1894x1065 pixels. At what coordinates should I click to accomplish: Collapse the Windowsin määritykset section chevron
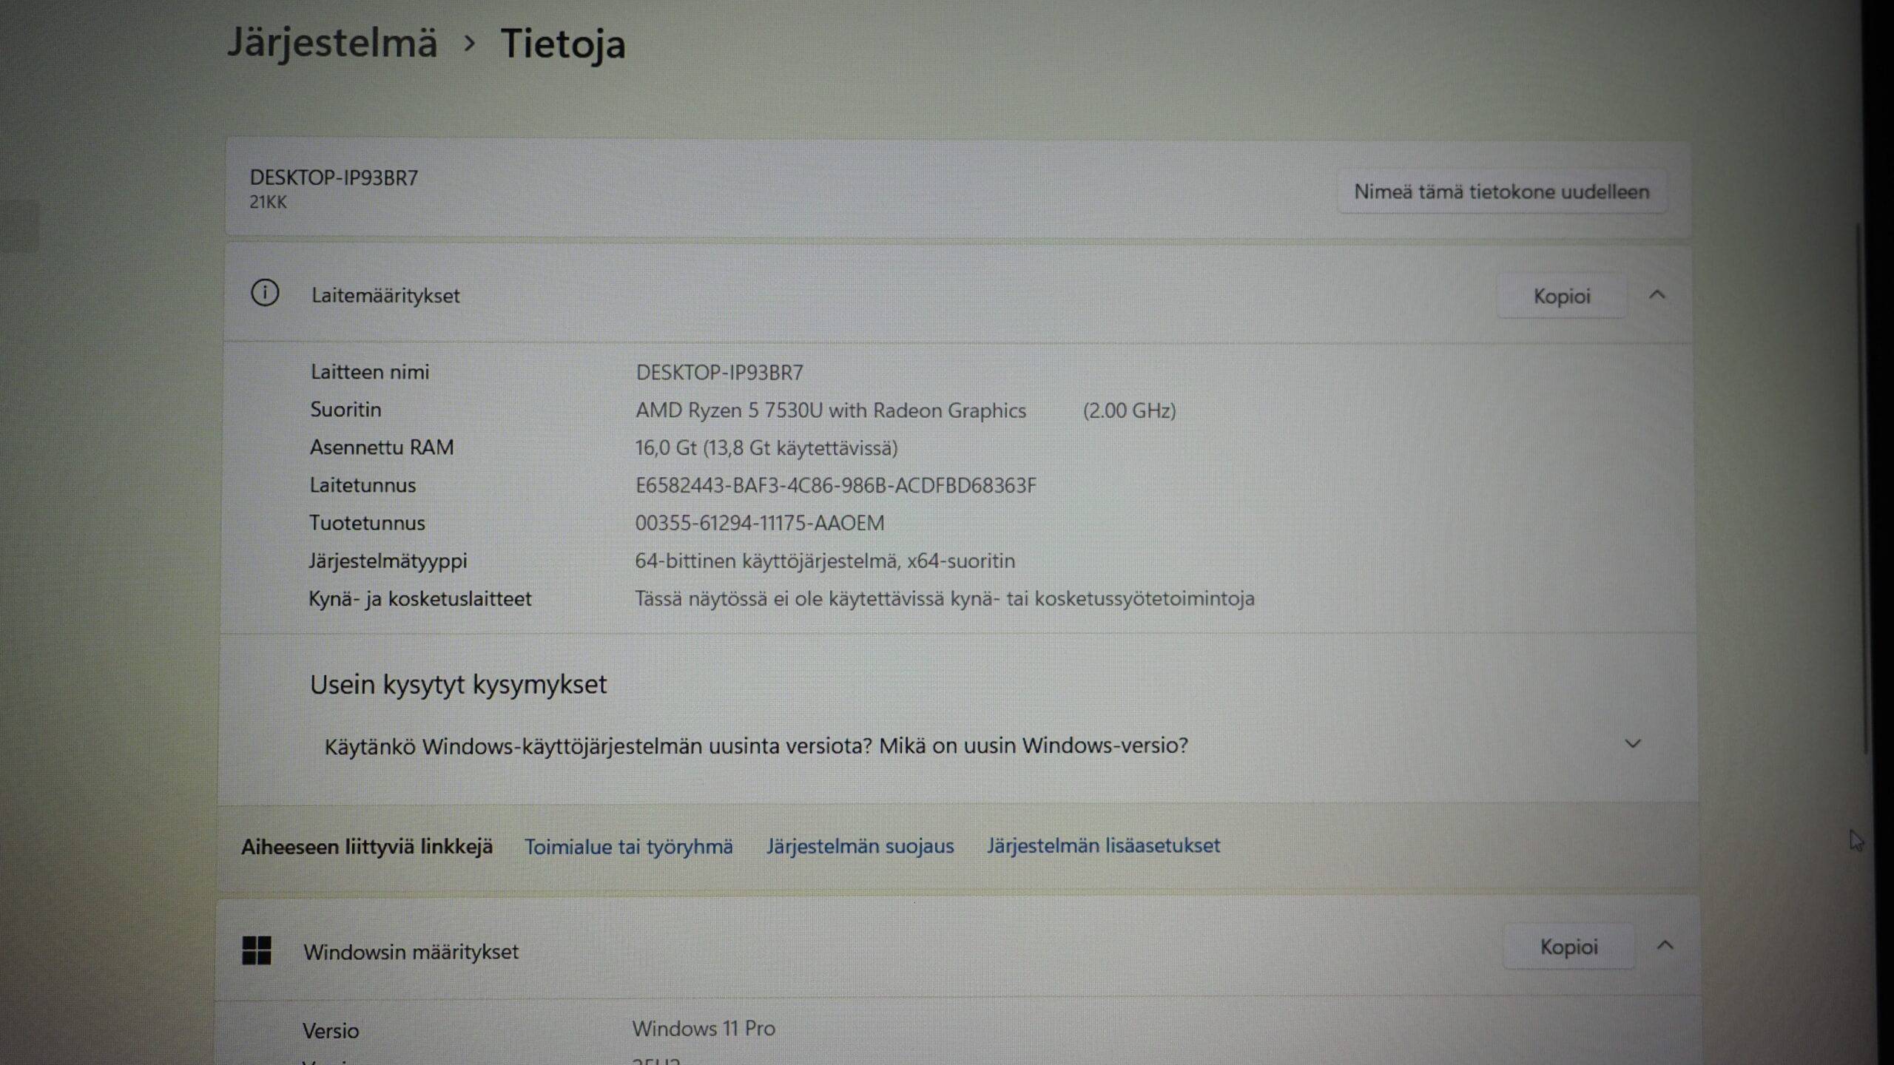[x=1665, y=946]
